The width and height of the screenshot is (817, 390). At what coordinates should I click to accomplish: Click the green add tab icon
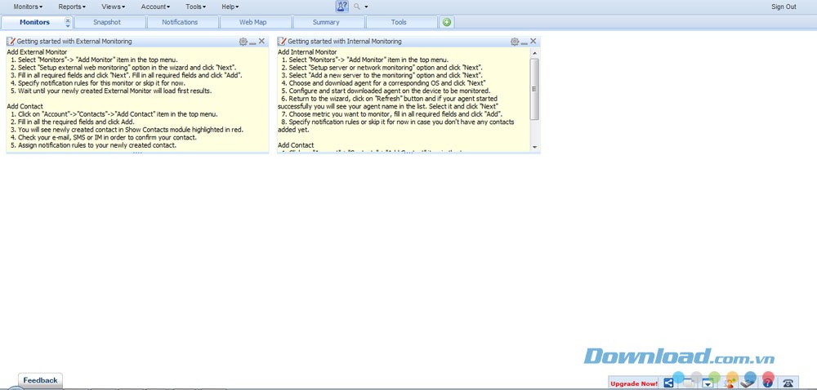[447, 22]
